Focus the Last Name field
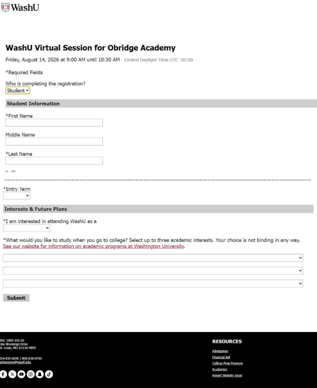 (54, 161)
